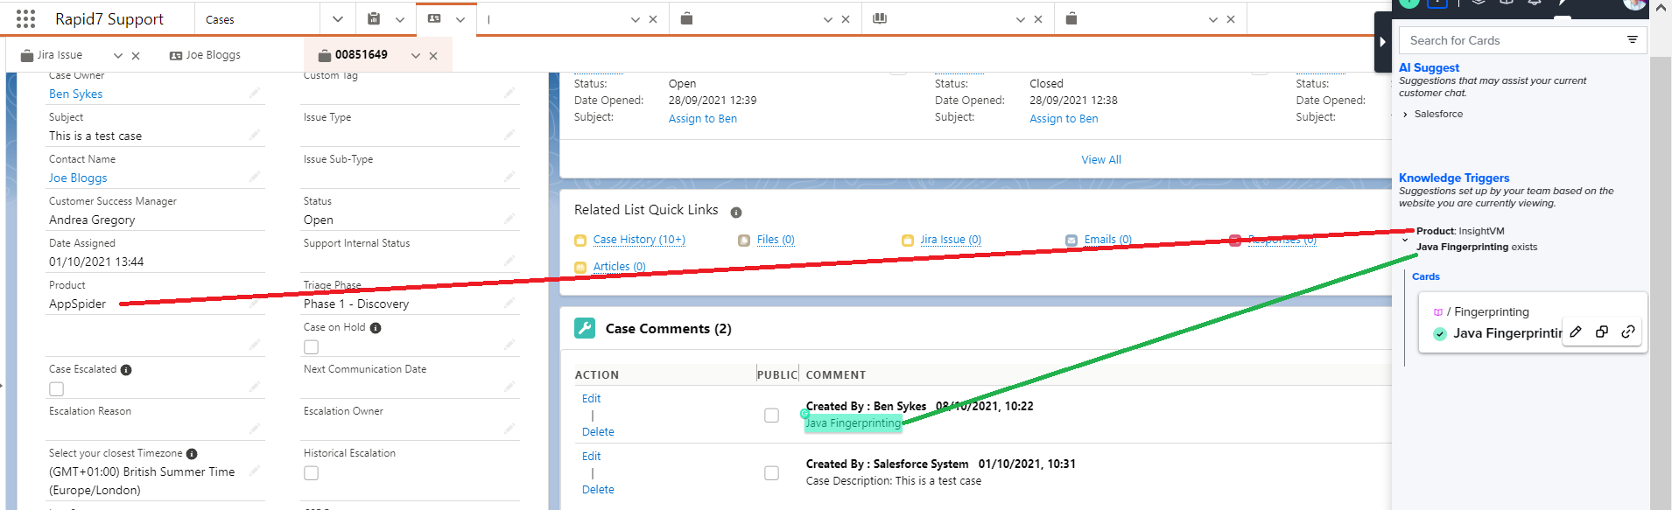1672x510 pixels.
Task: Click the report clipboard tab icon
Action: tap(374, 18)
